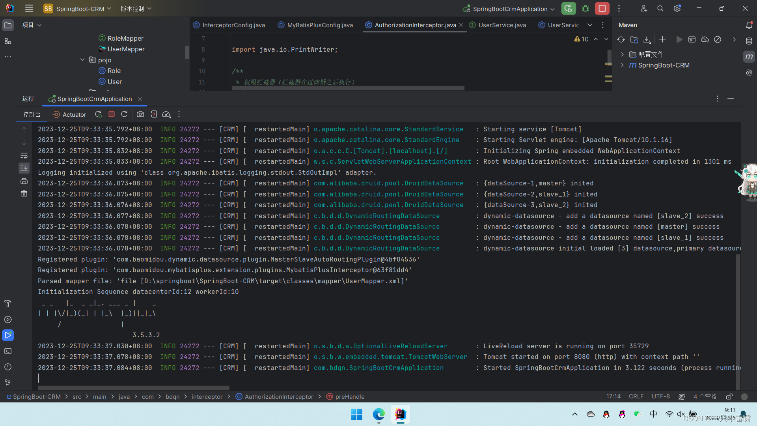Toggle scroll to end of console

click(x=24, y=168)
